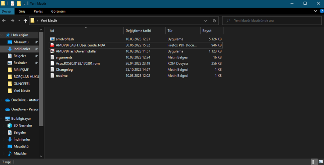Click the navigation pane vertical scrollbar
This screenshot has height=165, width=324.
pyautogui.click(x=41, y=79)
